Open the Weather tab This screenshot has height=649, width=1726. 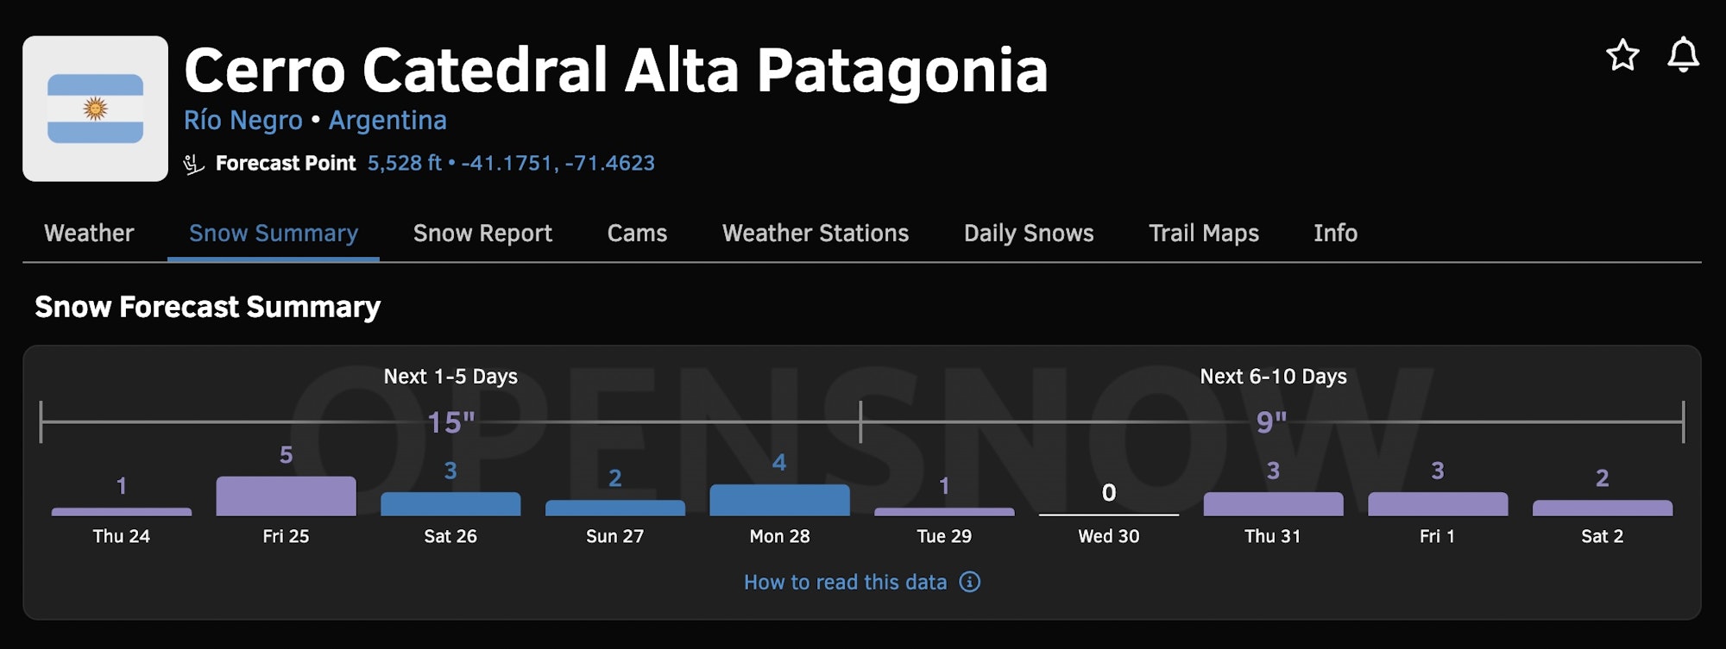coord(89,234)
